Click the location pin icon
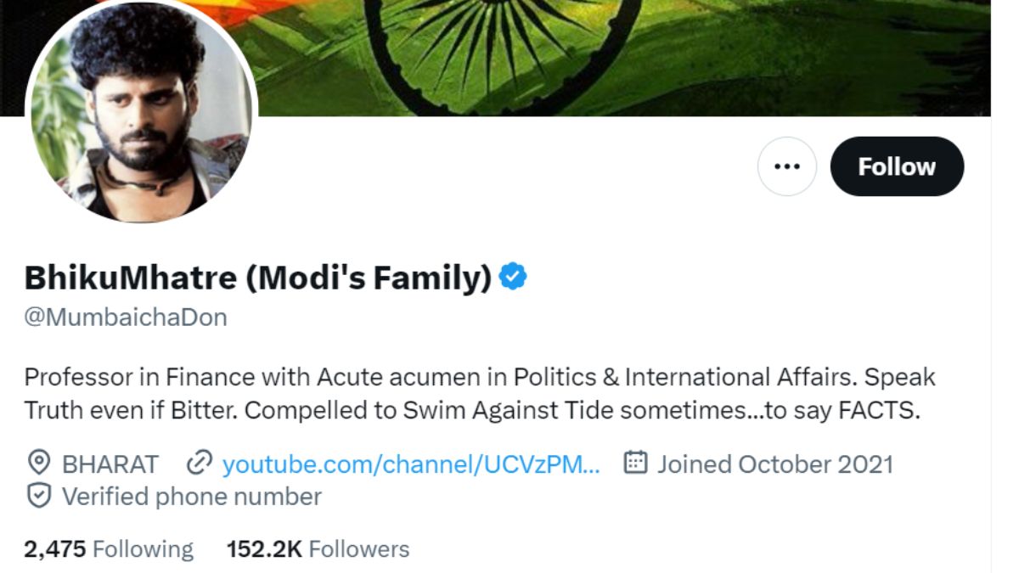Image resolution: width=1019 pixels, height=573 pixels. 38,463
